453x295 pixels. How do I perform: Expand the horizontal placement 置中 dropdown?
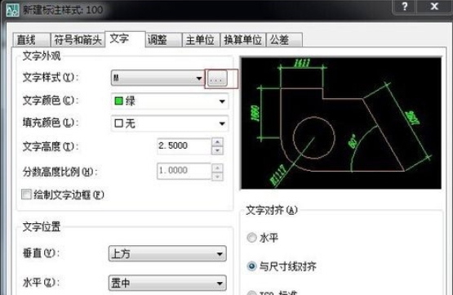(x=167, y=283)
